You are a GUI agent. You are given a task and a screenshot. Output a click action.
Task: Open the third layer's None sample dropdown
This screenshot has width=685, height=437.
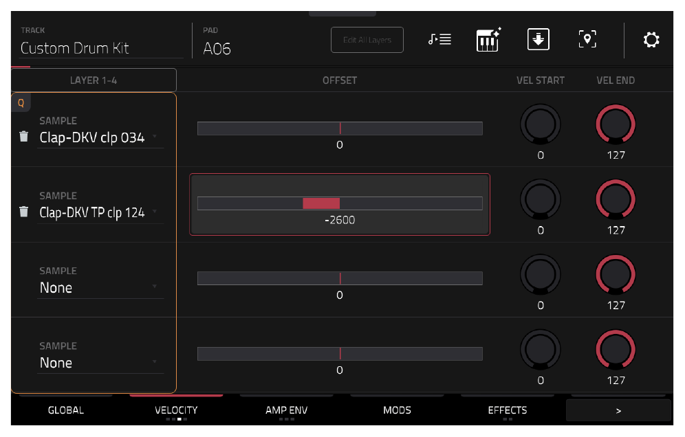coord(100,288)
